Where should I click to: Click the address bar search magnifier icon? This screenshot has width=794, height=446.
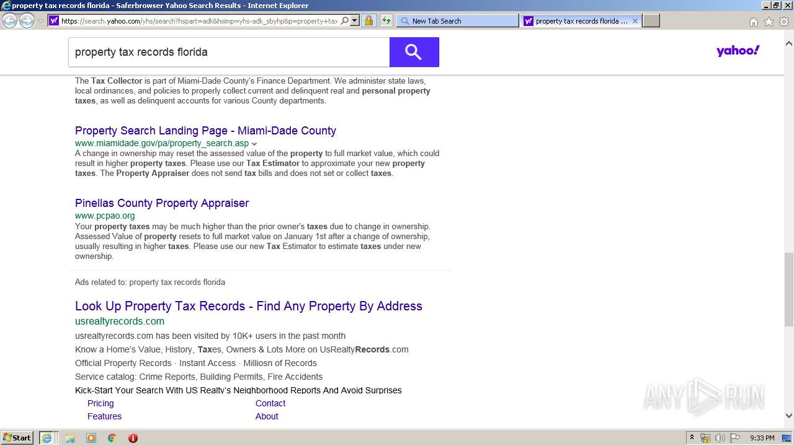click(x=345, y=20)
